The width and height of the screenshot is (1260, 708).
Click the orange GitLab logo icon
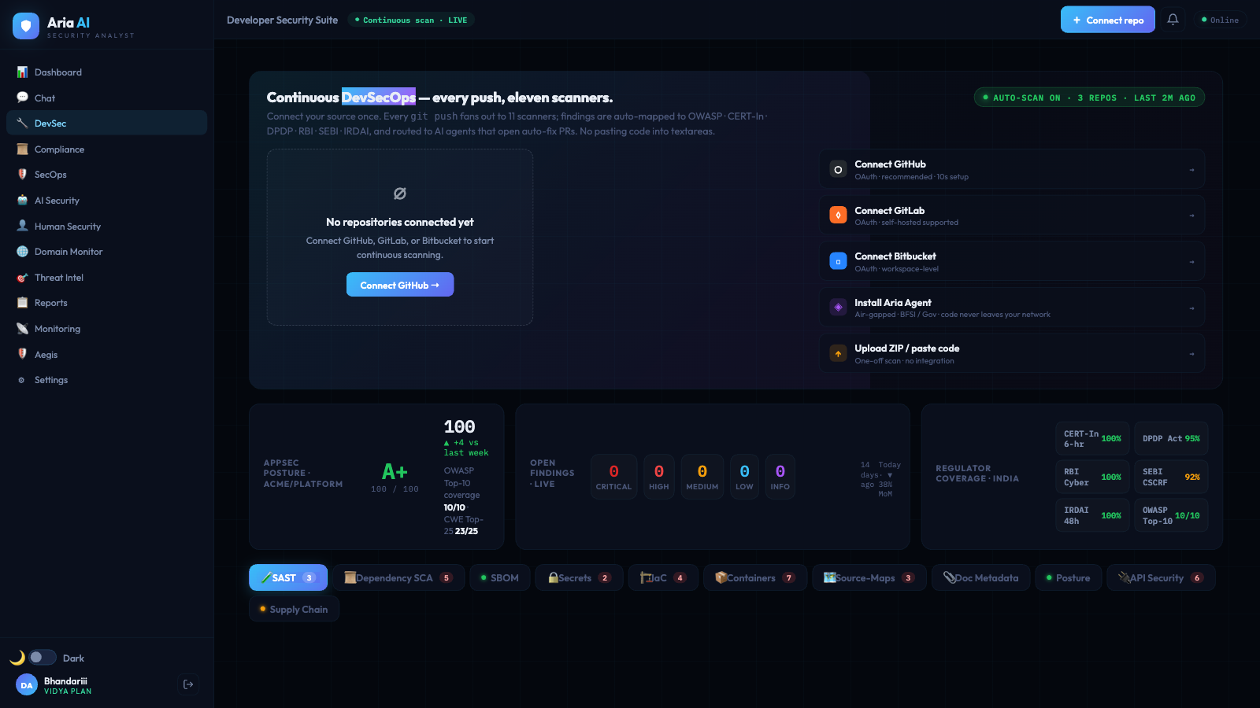838,215
